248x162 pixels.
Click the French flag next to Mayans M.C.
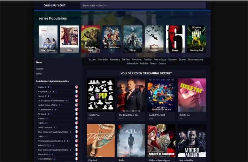tap(77, 91)
